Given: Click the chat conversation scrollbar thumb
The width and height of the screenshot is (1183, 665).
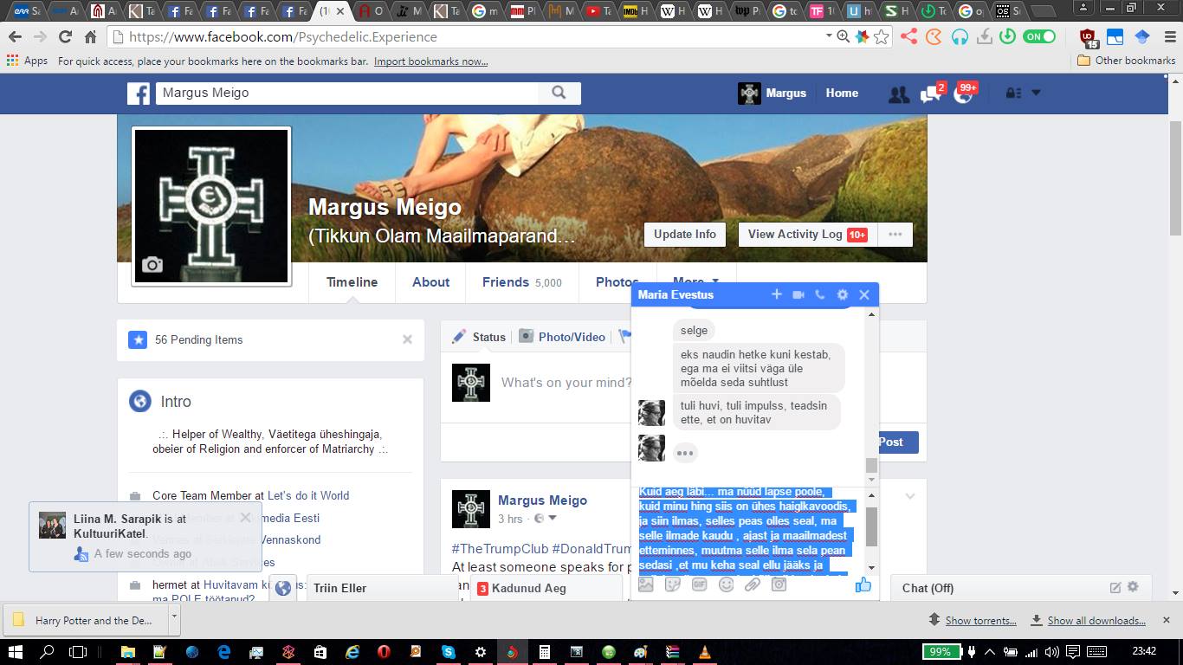Looking at the screenshot, I should tap(871, 466).
